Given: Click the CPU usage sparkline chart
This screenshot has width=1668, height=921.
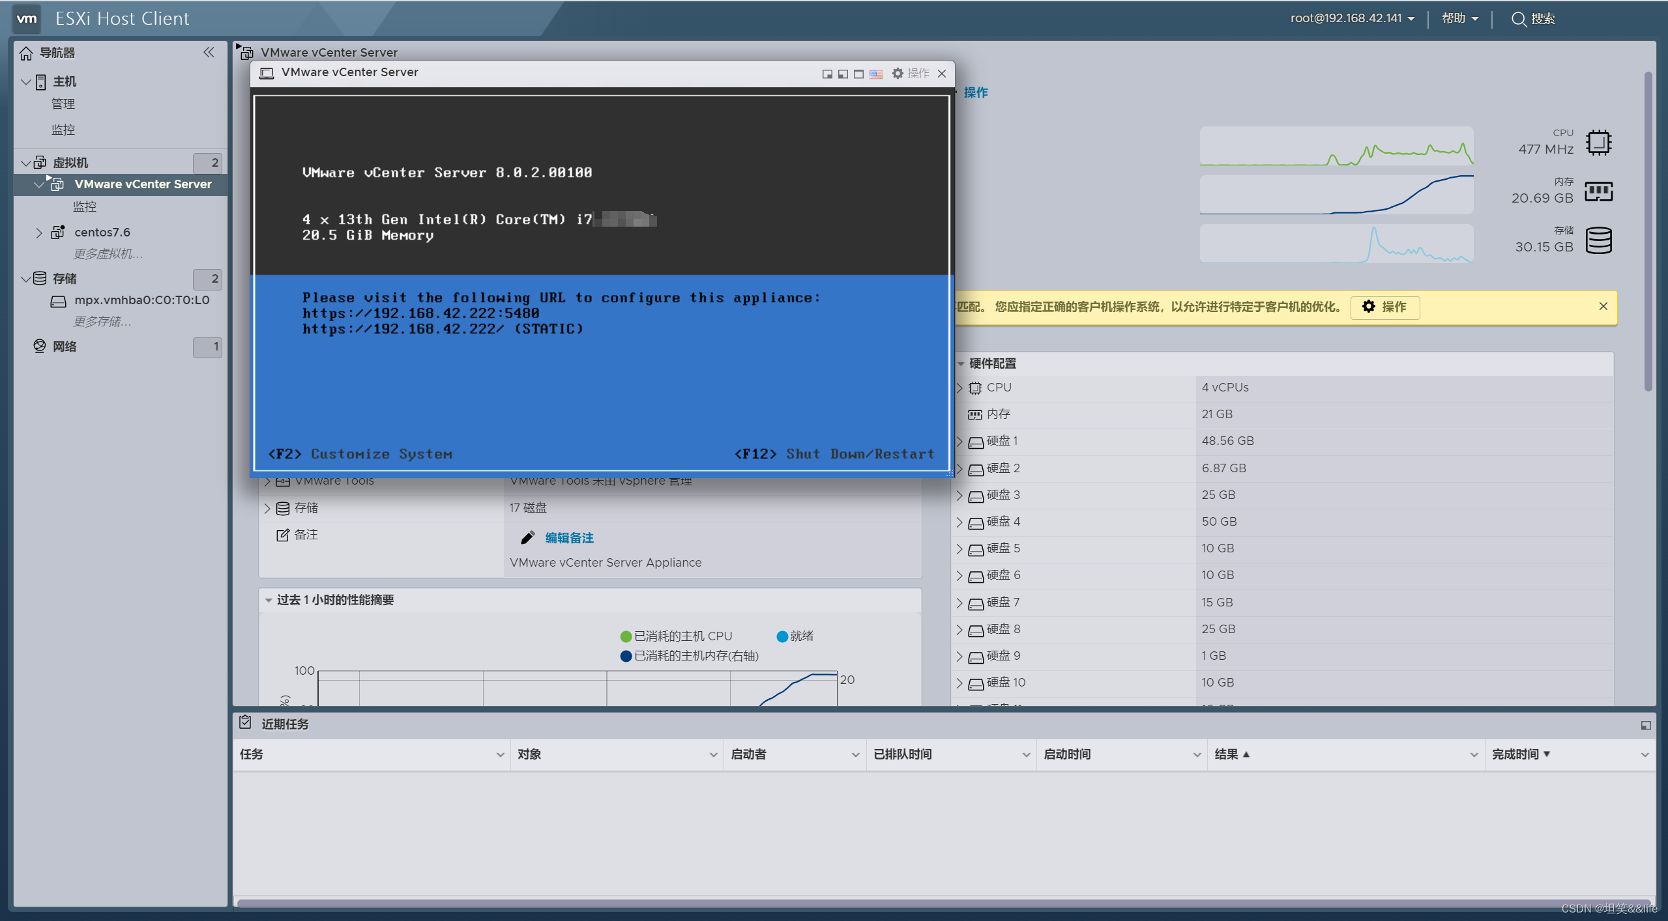Looking at the screenshot, I should 1336,146.
